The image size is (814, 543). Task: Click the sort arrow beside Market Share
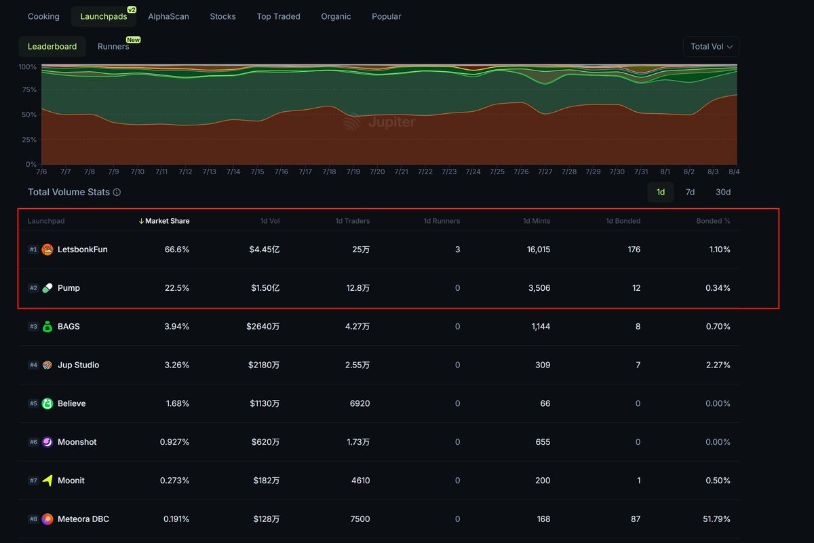141,221
